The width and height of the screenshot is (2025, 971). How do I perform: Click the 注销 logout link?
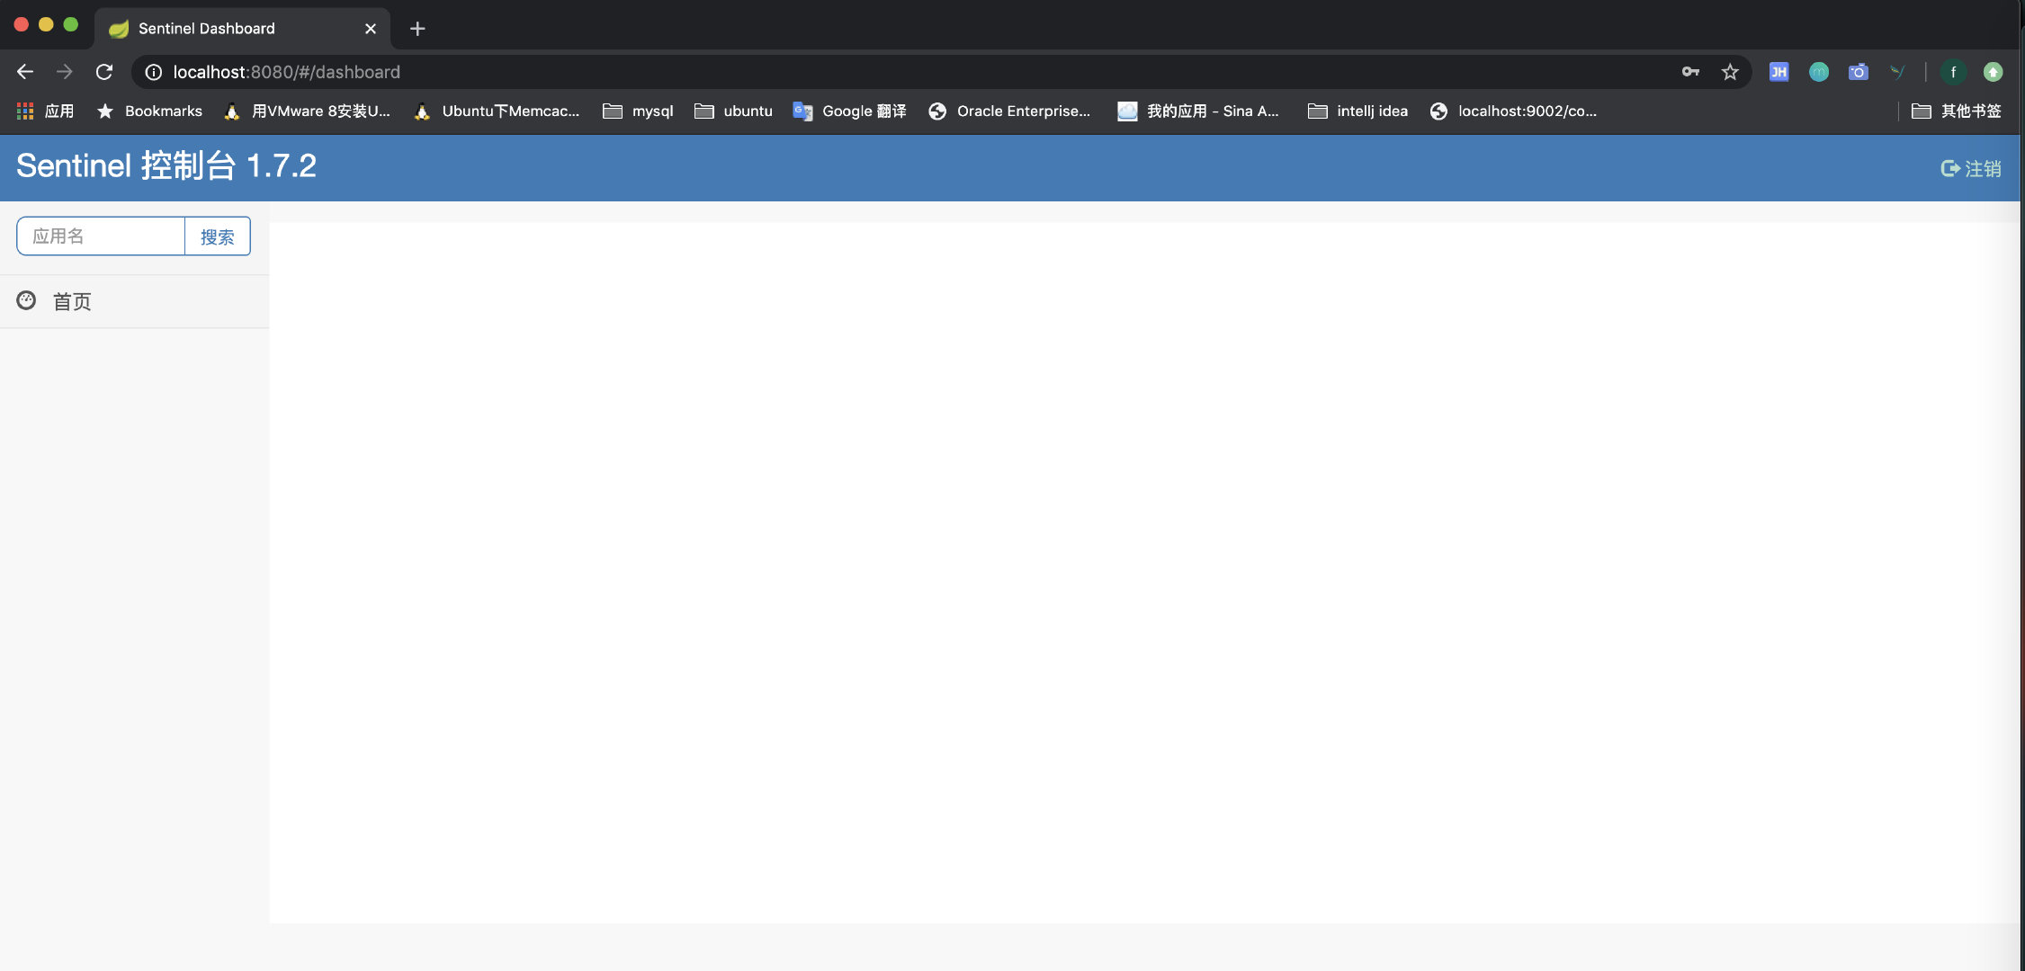pyautogui.click(x=1971, y=168)
